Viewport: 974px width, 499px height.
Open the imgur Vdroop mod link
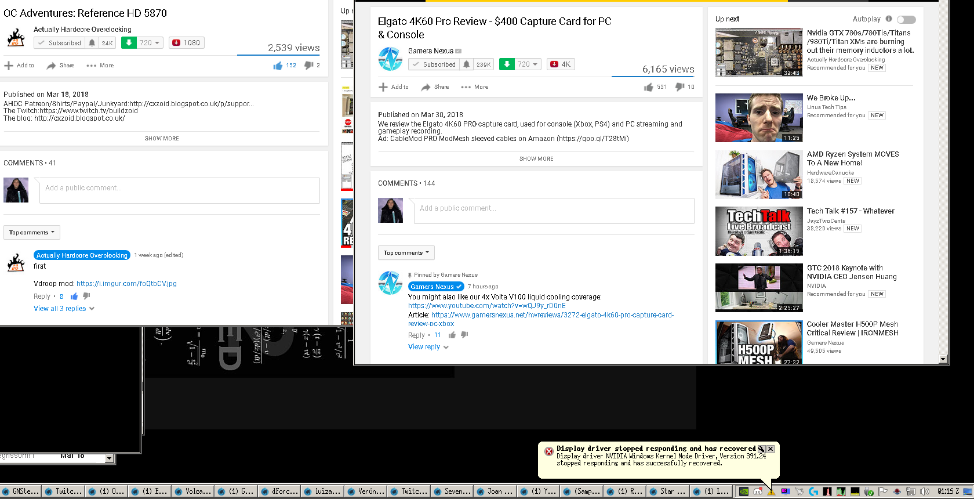click(126, 284)
